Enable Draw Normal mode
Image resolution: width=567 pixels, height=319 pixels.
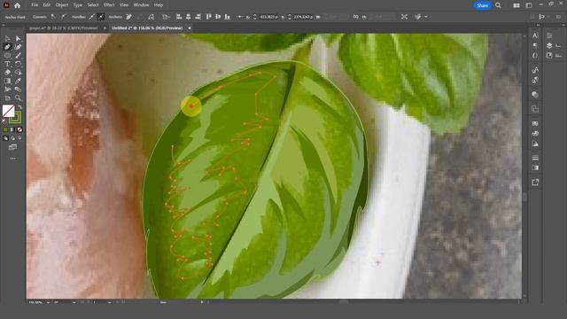coord(5,138)
